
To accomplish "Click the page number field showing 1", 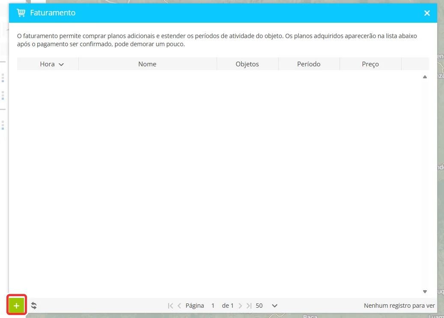I will click(213, 306).
